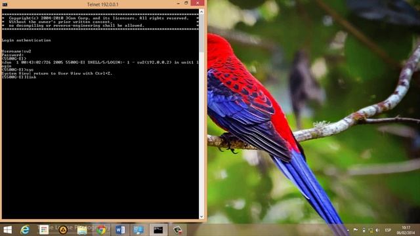This screenshot has height=236, width=420.
Task: Launch Google Chrome from the taskbar
Action: pos(101,230)
